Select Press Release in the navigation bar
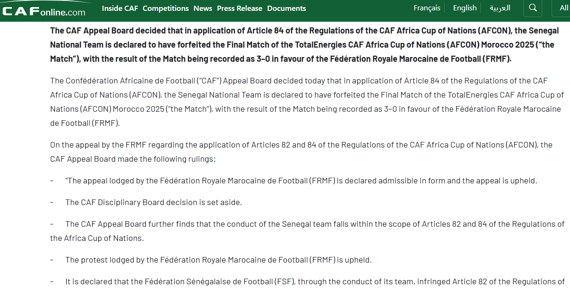The image size is (570, 289). click(x=240, y=8)
